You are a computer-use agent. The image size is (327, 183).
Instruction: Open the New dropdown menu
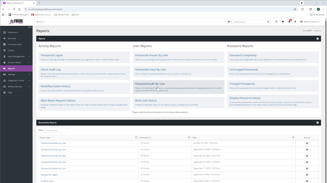[40, 22]
